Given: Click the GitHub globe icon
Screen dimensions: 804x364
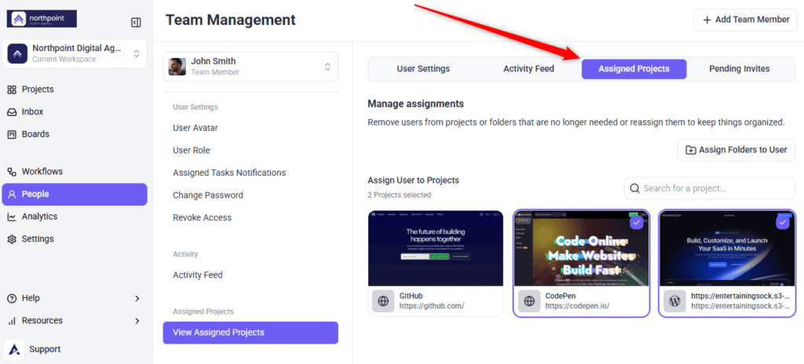Looking at the screenshot, I should (383, 301).
